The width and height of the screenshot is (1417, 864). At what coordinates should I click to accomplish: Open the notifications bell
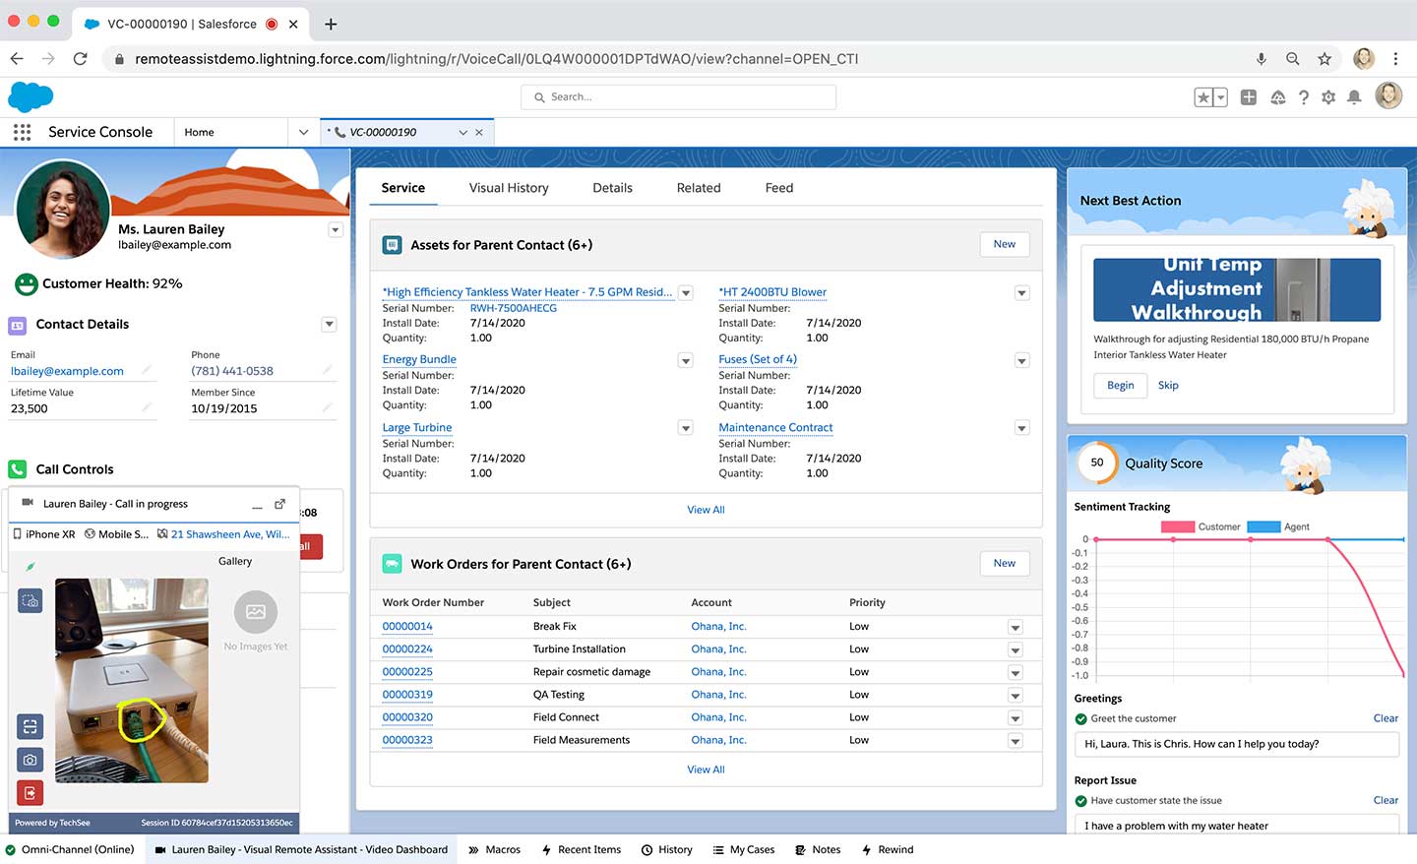(1354, 97)
